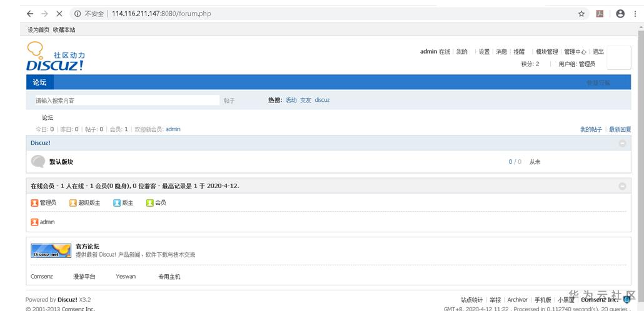
Task: Click the 管理员 orange legend icon
Action: pos(34,202)
